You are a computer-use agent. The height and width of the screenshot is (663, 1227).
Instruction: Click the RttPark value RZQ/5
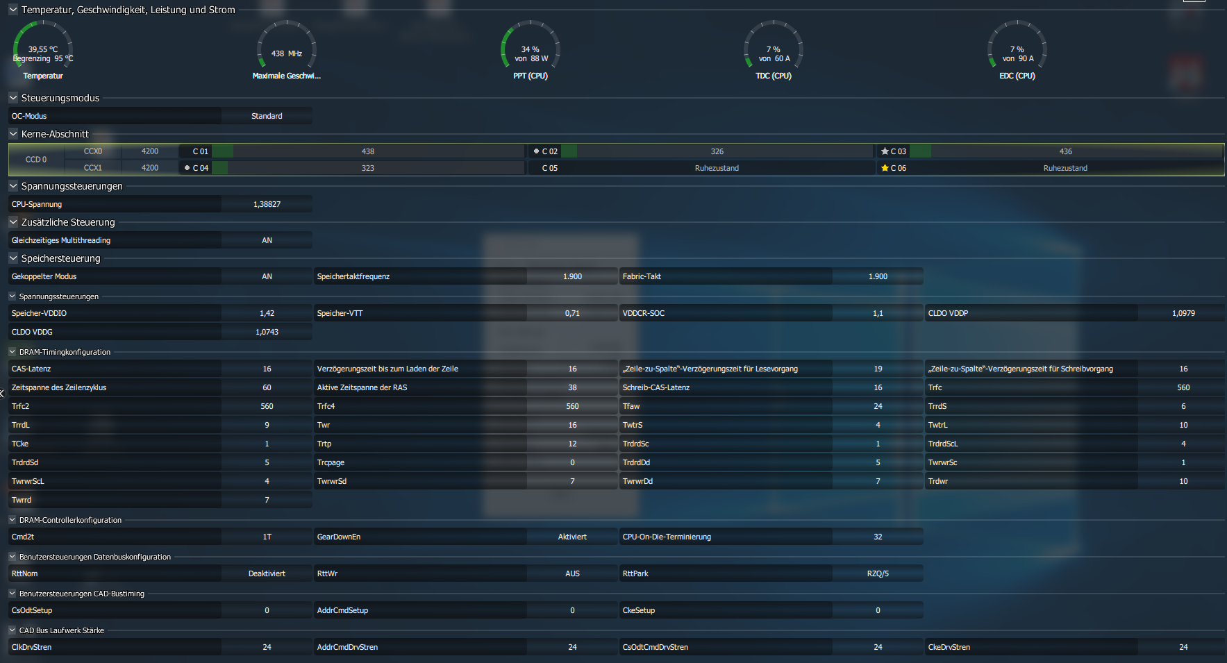pos(878,573)
